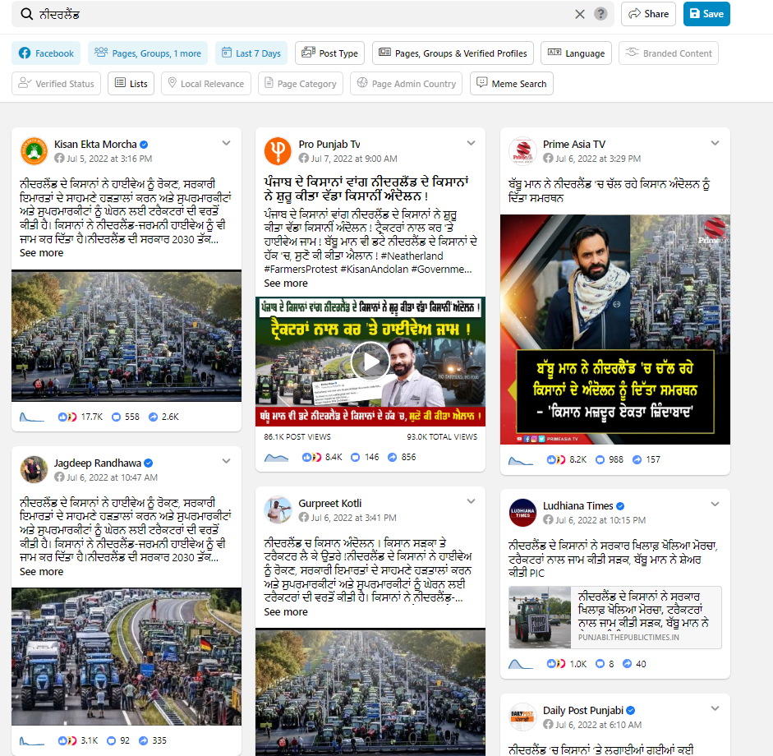Image resolution: width=773 pixels, height=756 pixels.
Task: Open Pro Punjab Tv profile avatar
Action: (x=278, y=151)
